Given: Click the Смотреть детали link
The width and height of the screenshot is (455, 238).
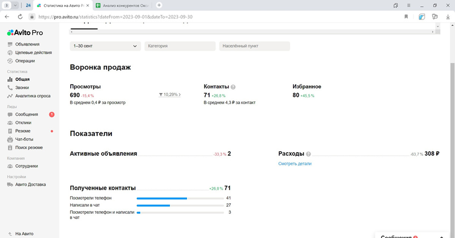Looking at the screenshot, I should tap(295, 164).
